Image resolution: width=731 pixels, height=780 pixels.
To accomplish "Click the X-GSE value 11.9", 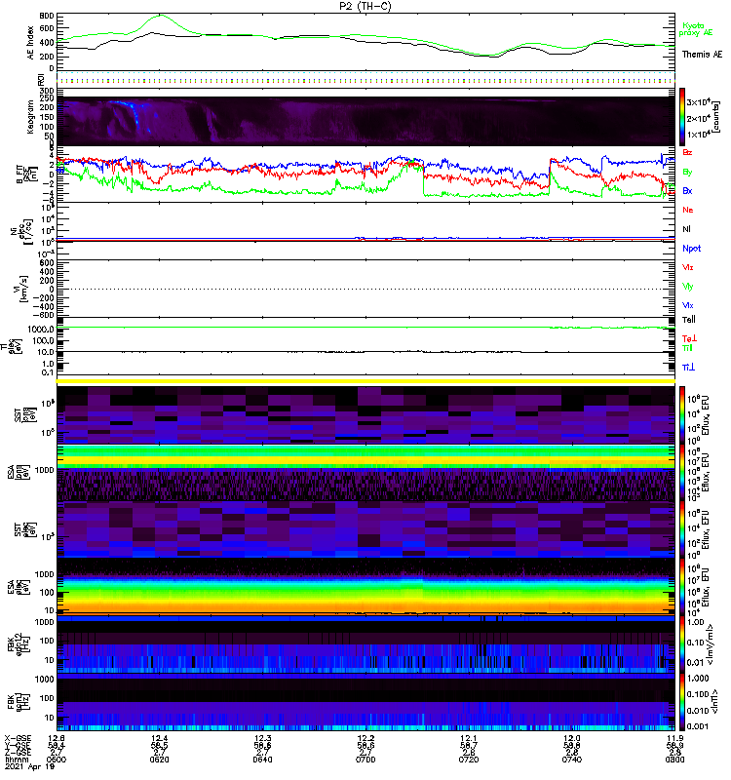I will [x=674, y=738].
